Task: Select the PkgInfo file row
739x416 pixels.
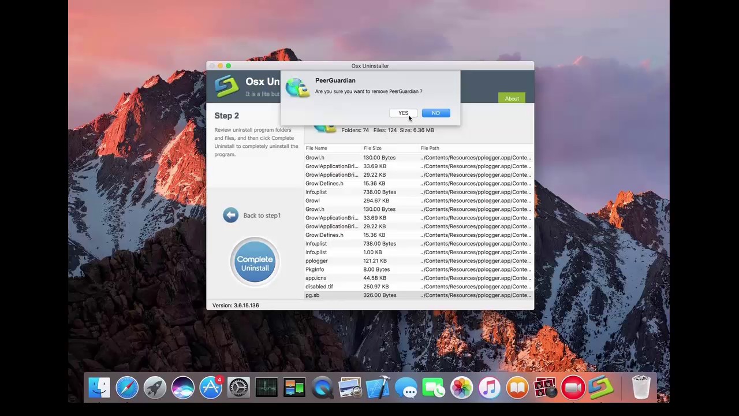Action: click(419, 269)
